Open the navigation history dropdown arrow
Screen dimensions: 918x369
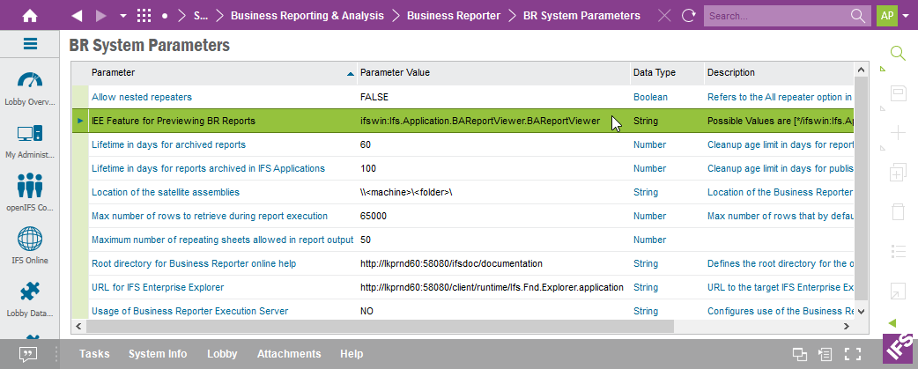pyautogui.click(x=123, y=16)
